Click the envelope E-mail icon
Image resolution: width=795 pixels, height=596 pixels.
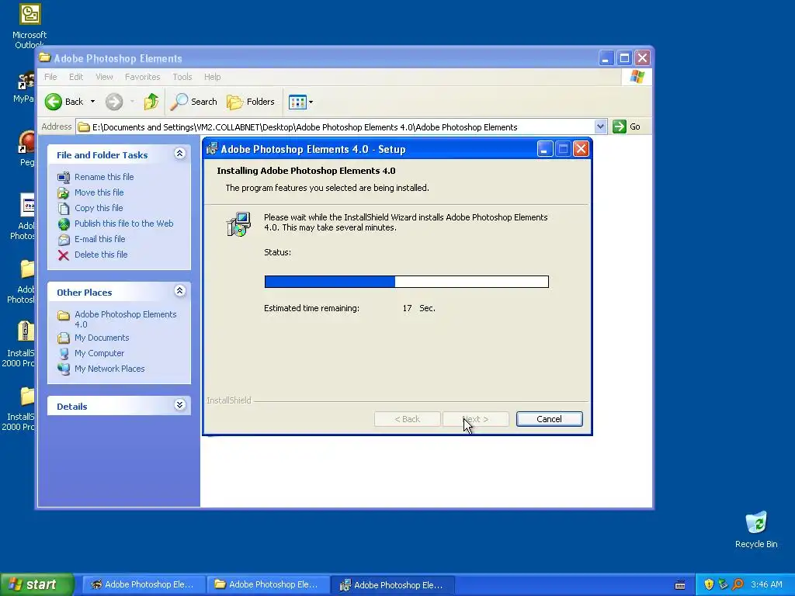tap(64, 240)
